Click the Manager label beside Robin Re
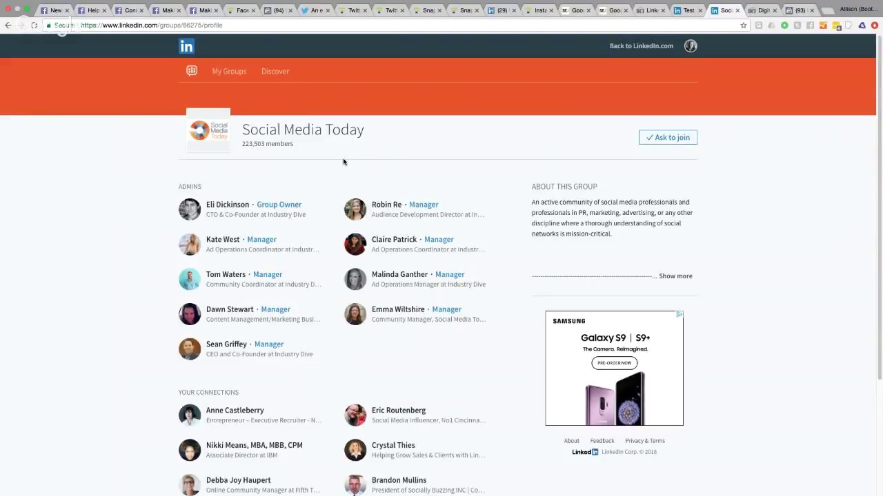The width and height of the screenshot is (883, 496). pos(424,205)
